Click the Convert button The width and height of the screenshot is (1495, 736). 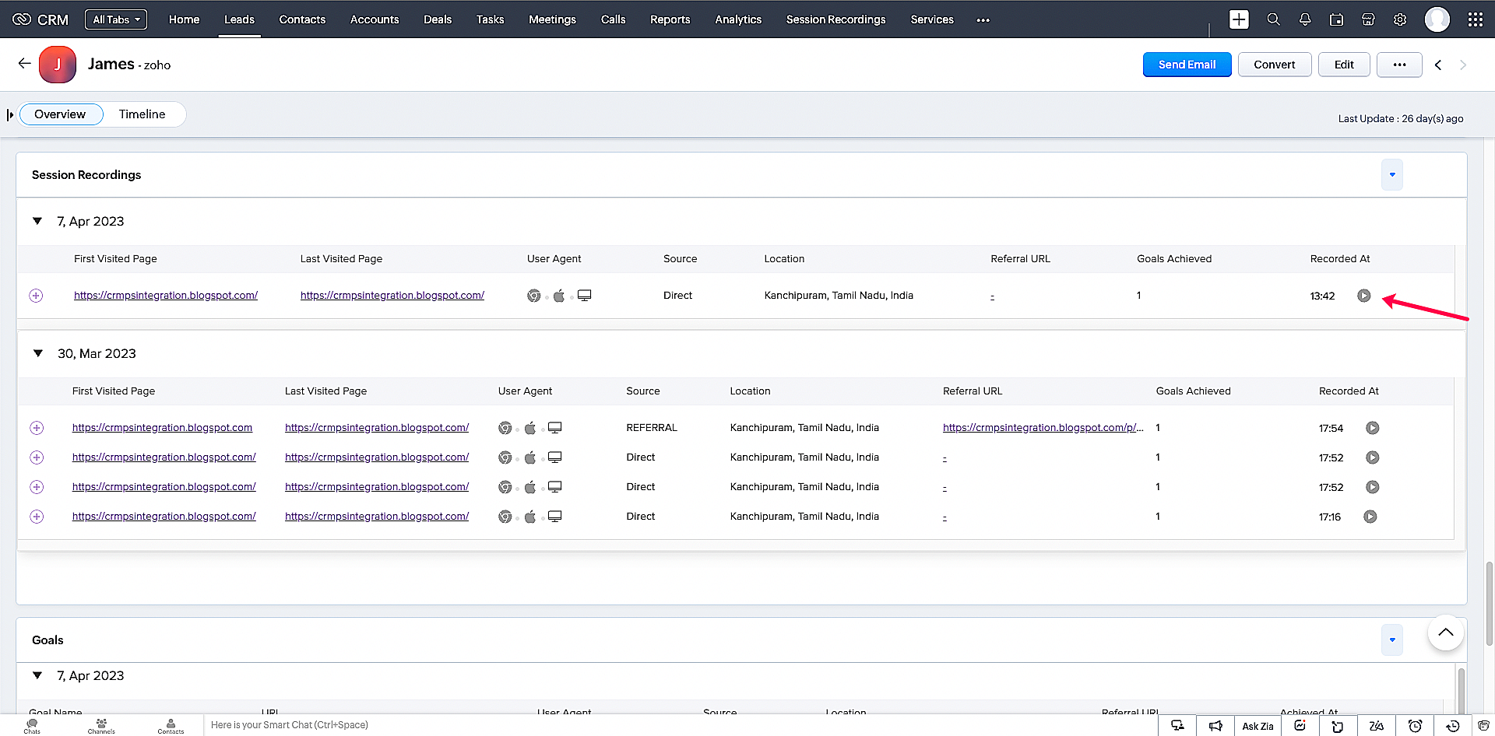point(1274,65)
